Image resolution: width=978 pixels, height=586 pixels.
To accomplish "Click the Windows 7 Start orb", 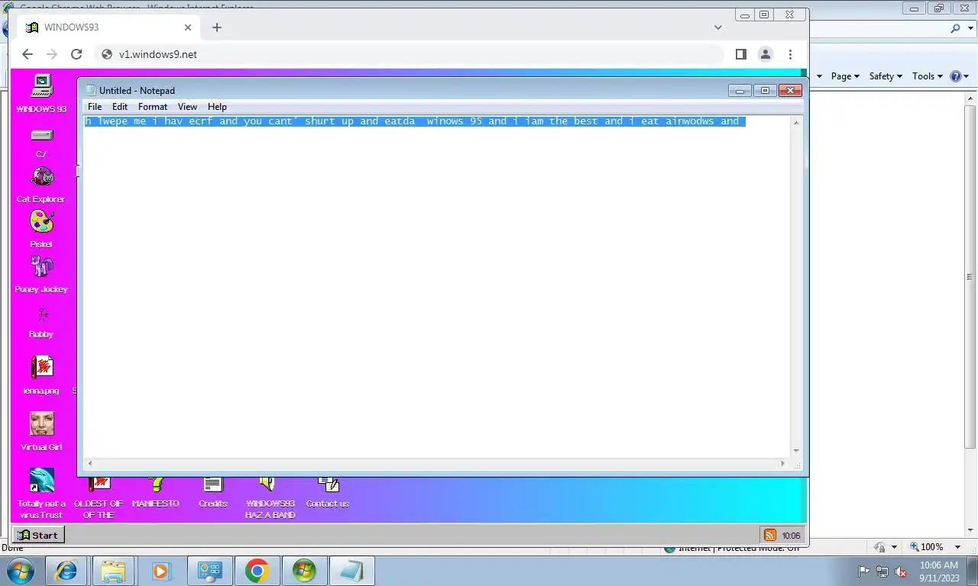I will (x=20, y=571).
